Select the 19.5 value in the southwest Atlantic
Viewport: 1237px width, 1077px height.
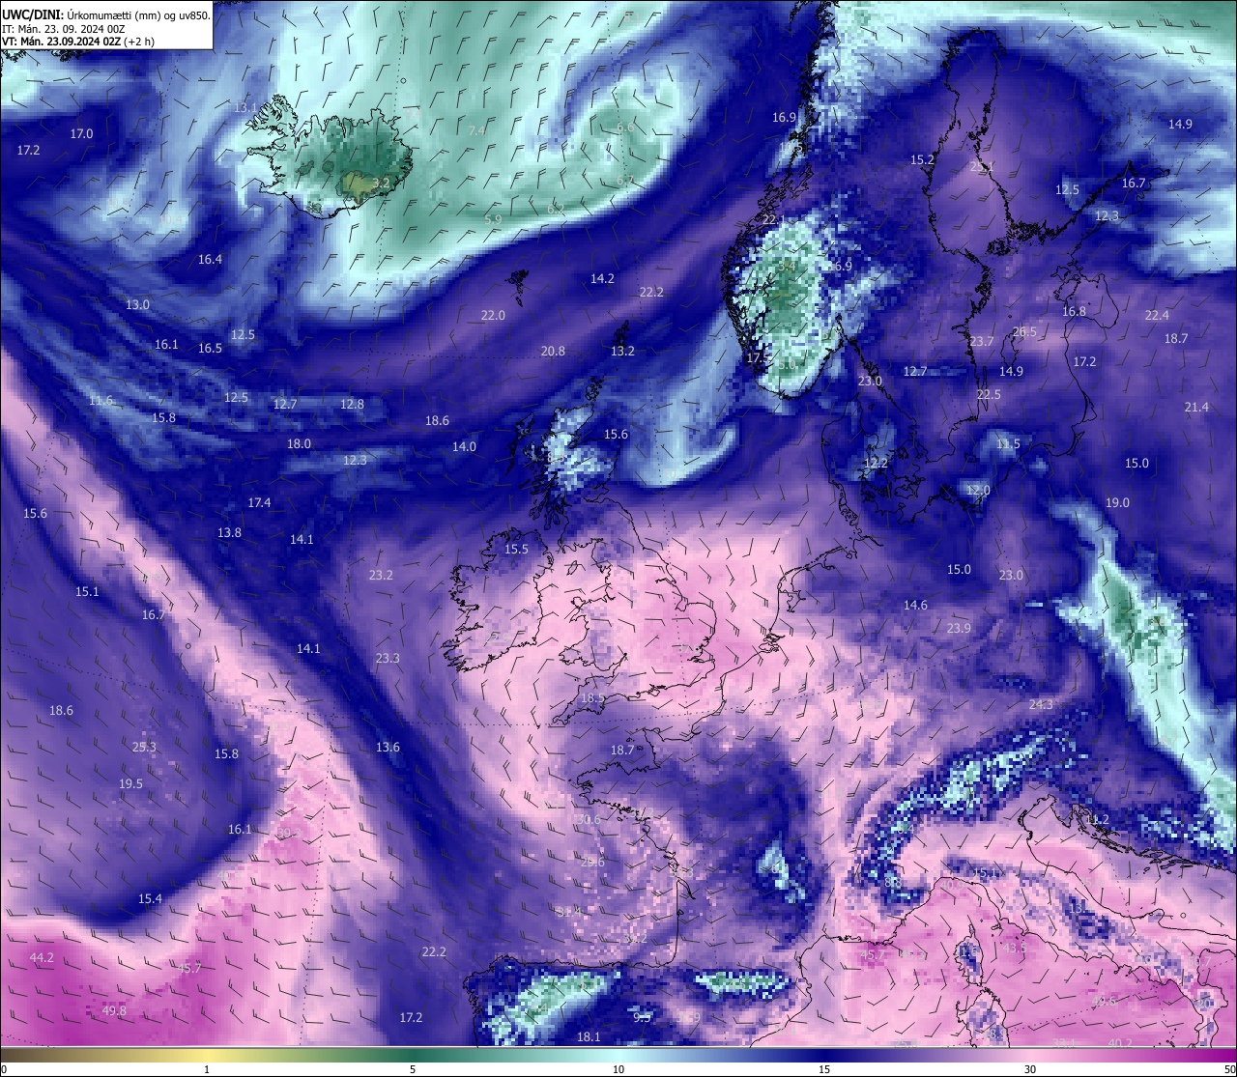click(x=130, y=783)
